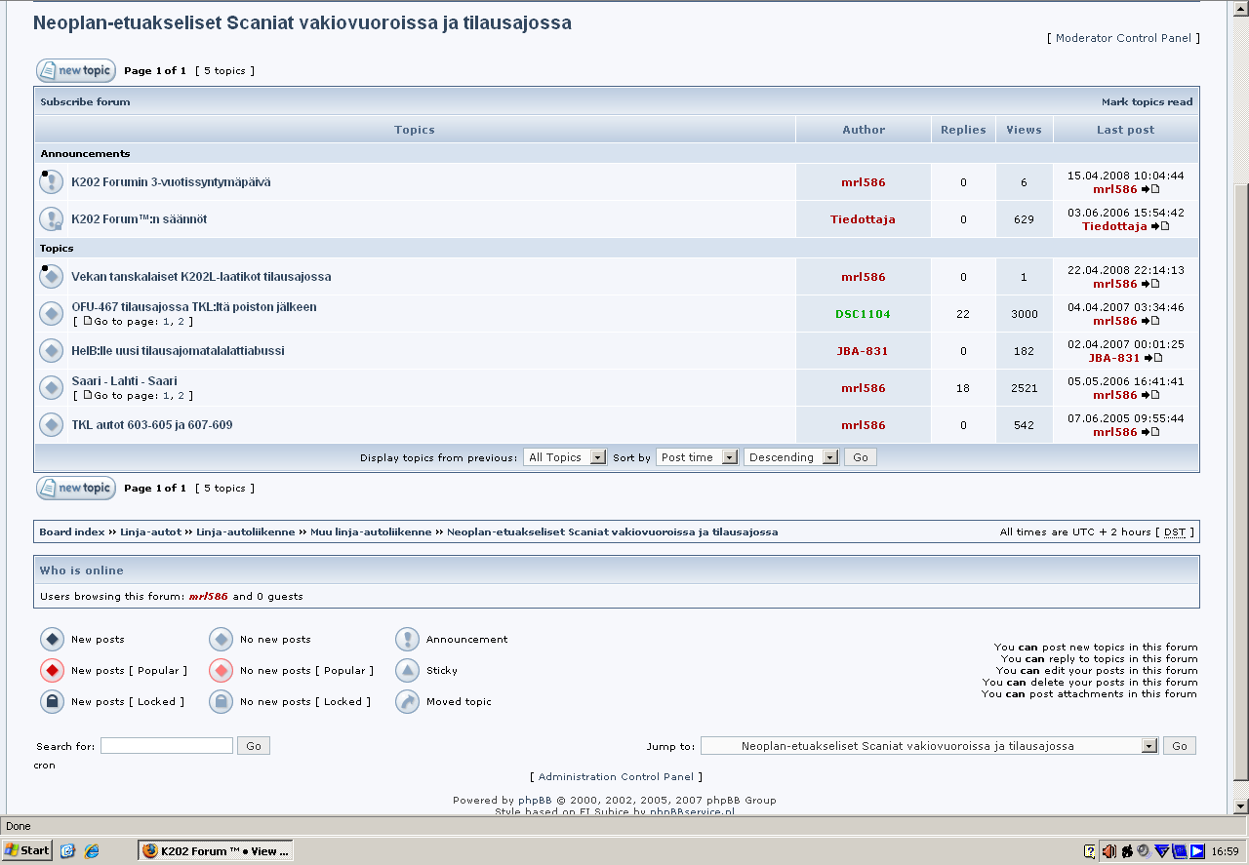The height and width of the screenshot is (865, 1249).
Task: Open topic HelB:lle uusi tilausajomatalalattiabussi
Action: coord(178,351)
